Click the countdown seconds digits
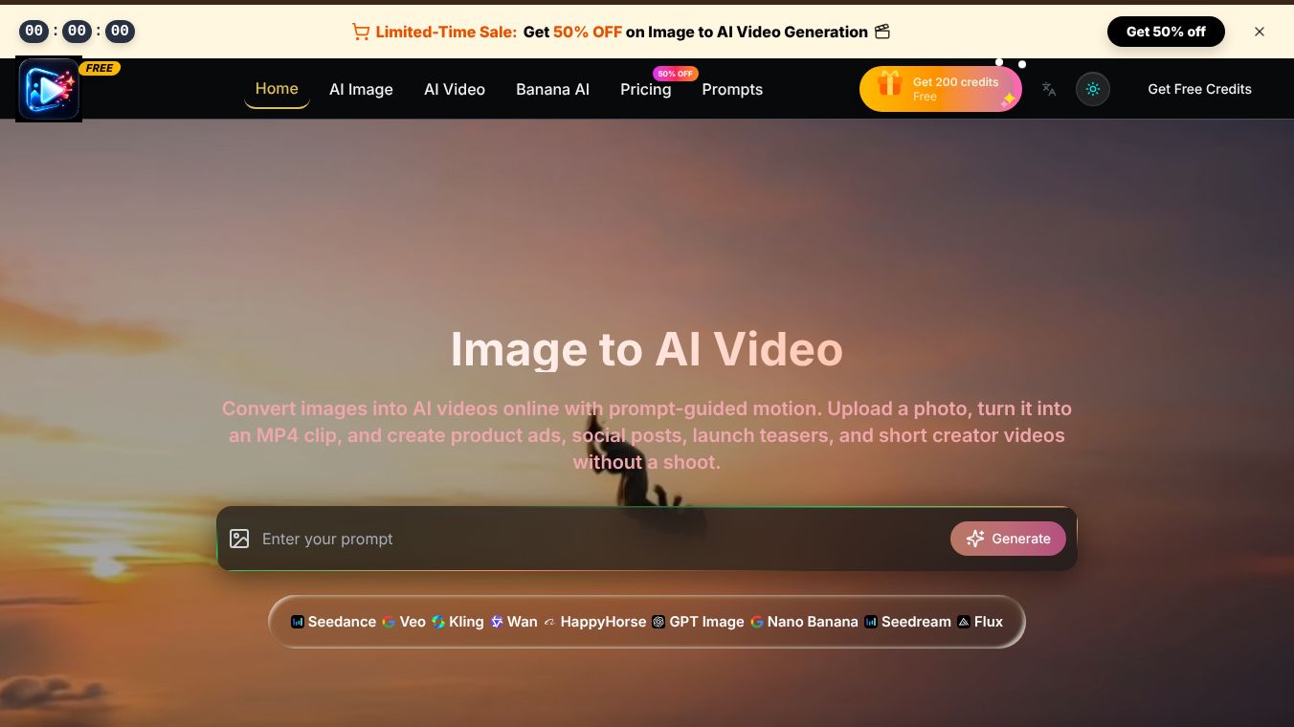 [x=120, y=32]
